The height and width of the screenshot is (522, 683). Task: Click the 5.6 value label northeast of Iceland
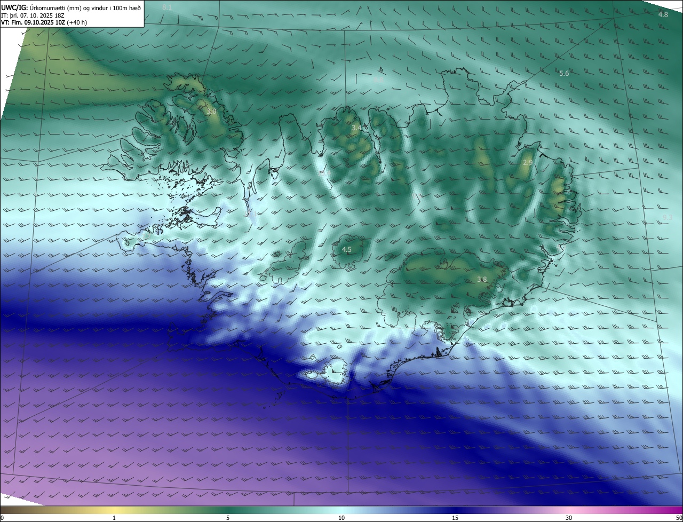[564, 74]
